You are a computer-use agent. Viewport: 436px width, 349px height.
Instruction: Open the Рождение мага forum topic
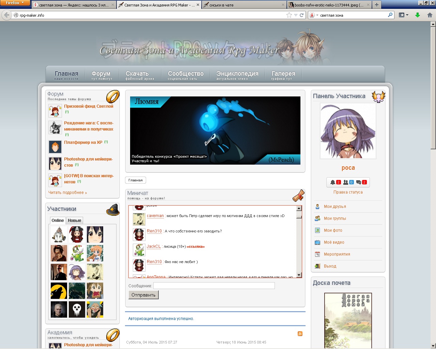[x=89, y=126]
